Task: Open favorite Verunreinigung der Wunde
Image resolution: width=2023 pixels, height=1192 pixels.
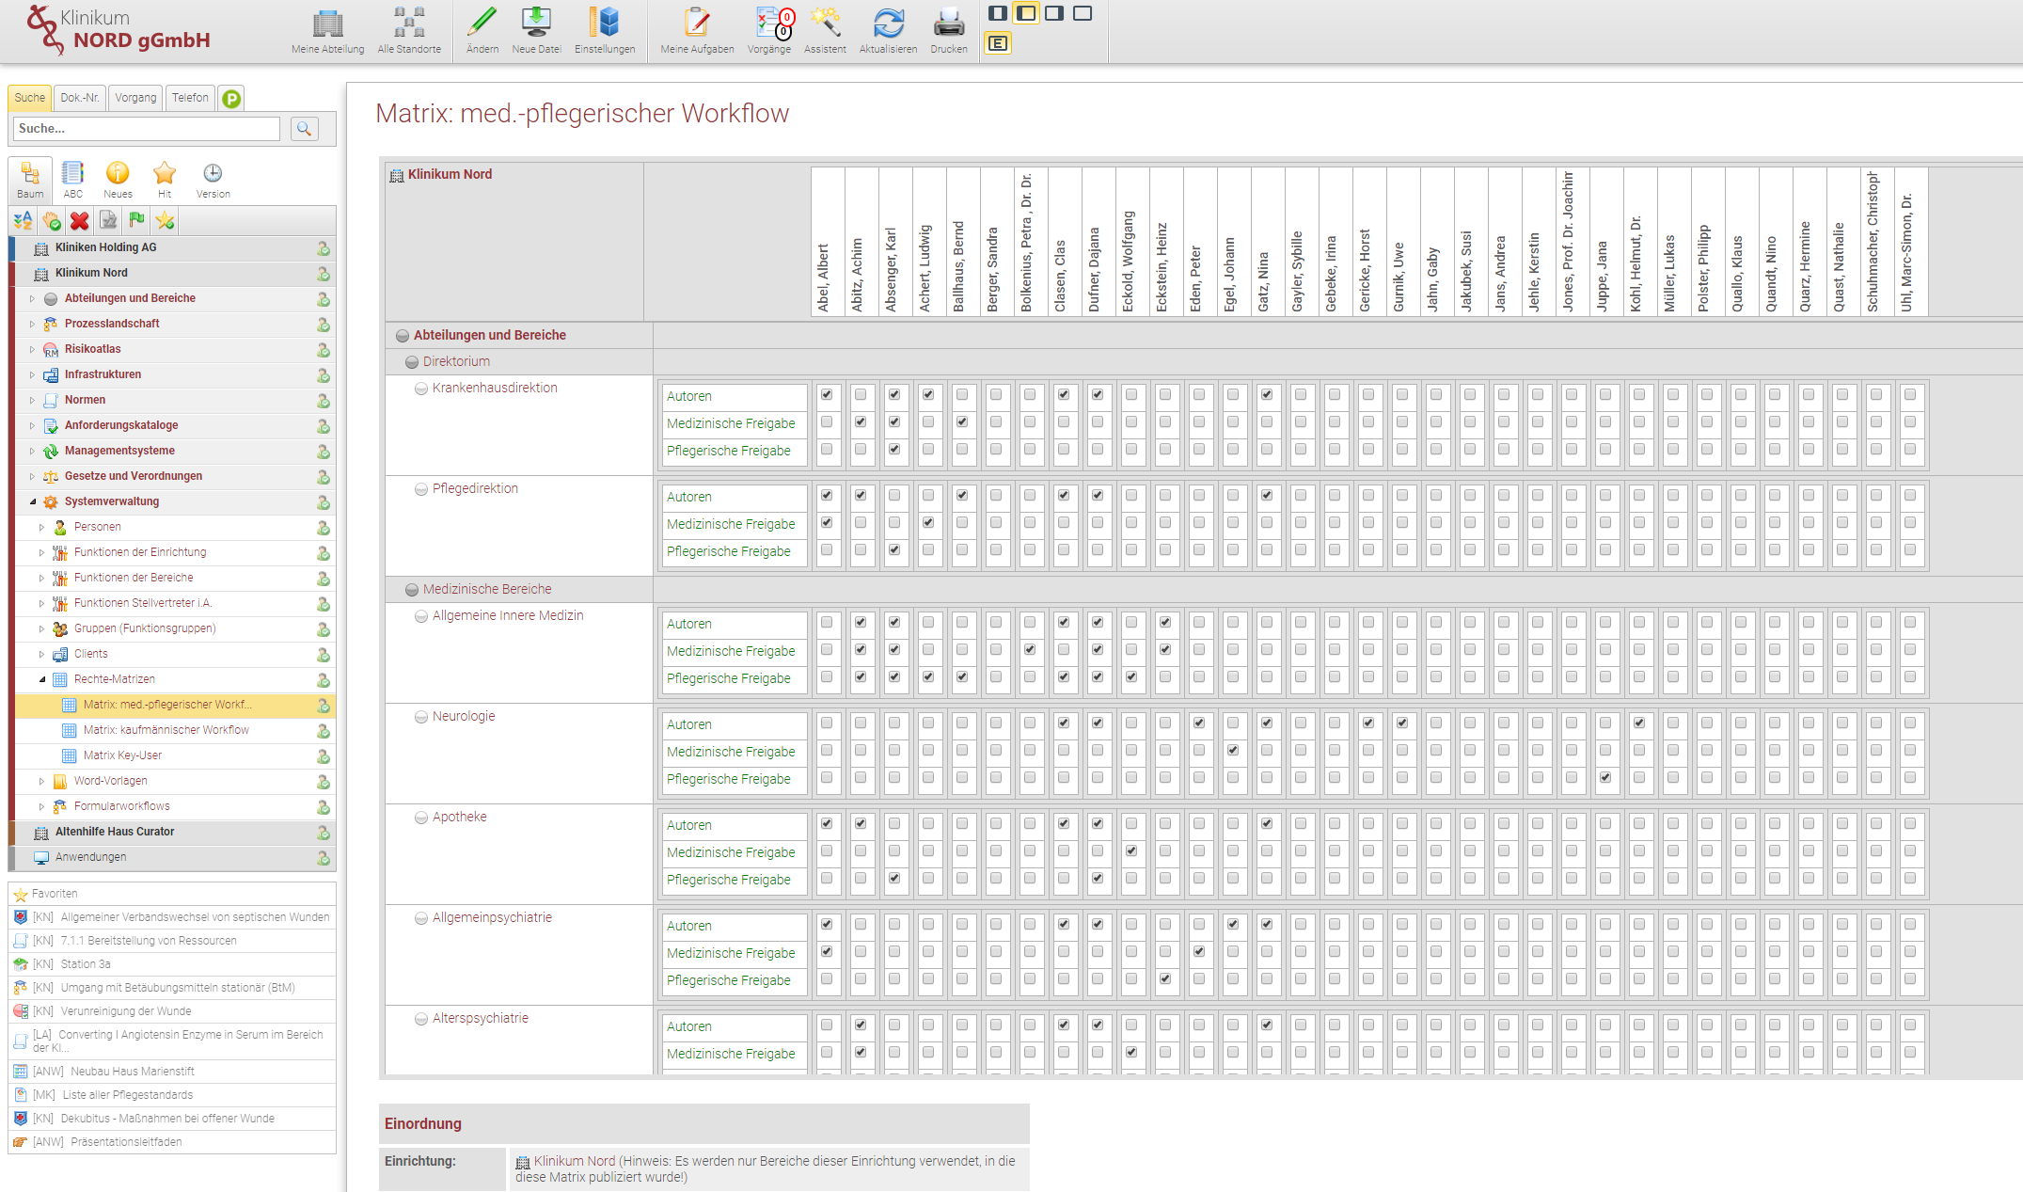Action: (x=126, y=1011)
